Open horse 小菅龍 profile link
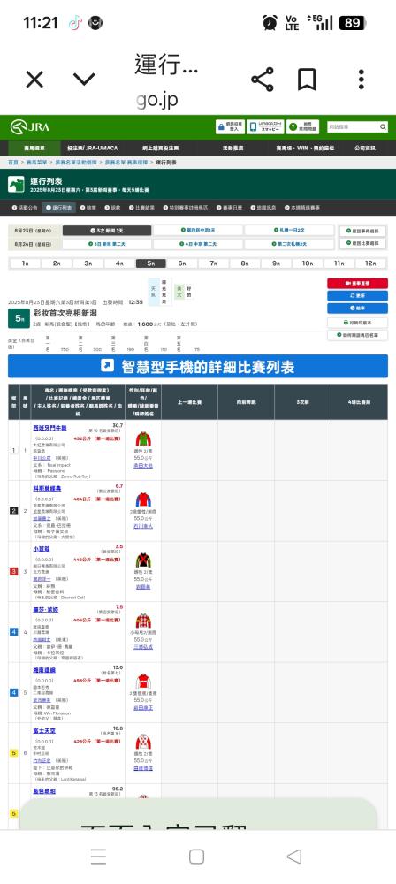Viewport: 396px width, 884px height. tap(42, 549)
